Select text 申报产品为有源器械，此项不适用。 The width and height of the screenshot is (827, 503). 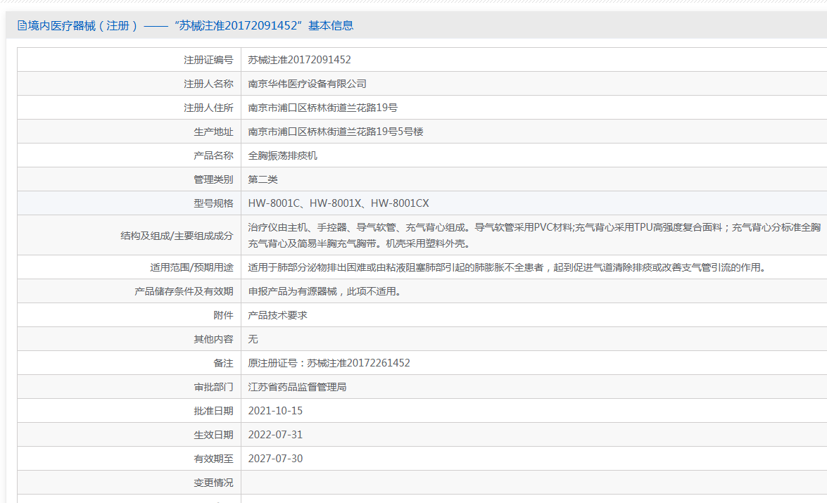click(x=324, y=291)
